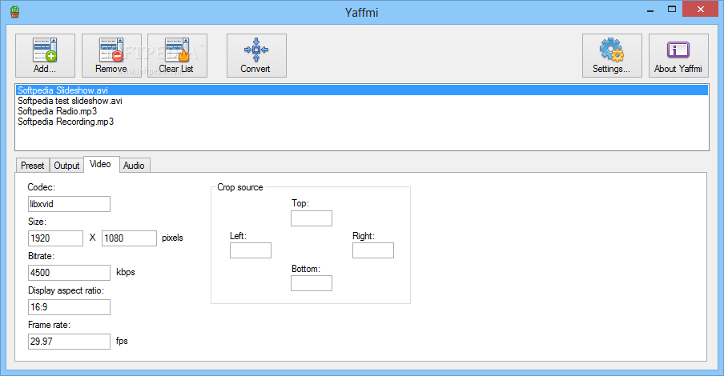Click the width size field showing 1920
724x376 pixels.
pyautogui.click(x=55, y=238)
